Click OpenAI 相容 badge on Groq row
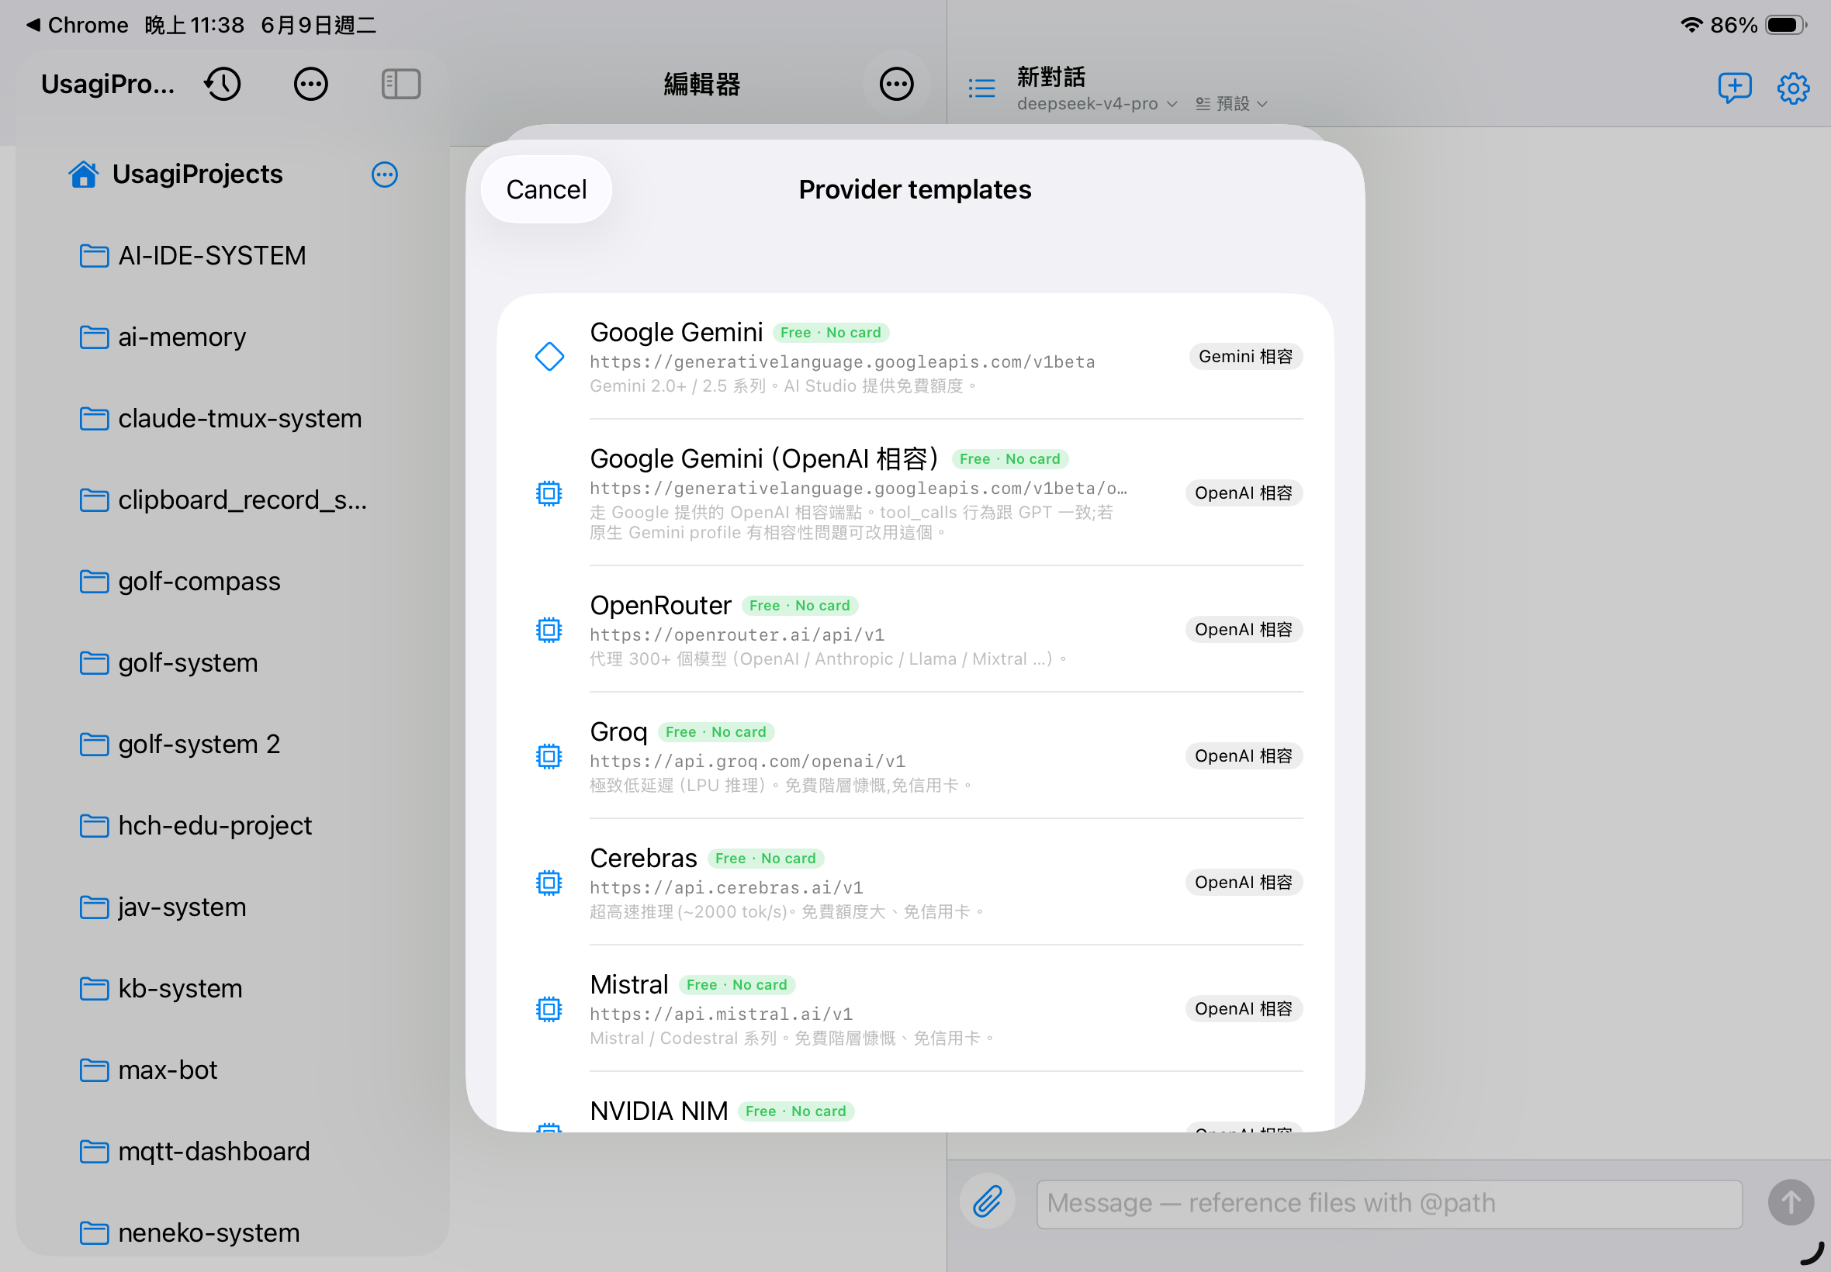Image resolution: width=1831 pixels, height=1272 pixels. click(x=1244, y=755)
